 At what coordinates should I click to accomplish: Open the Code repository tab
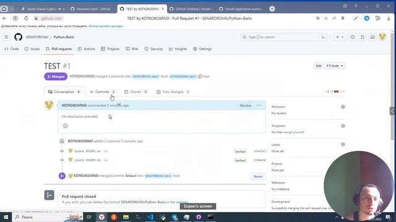coord(12,49)
